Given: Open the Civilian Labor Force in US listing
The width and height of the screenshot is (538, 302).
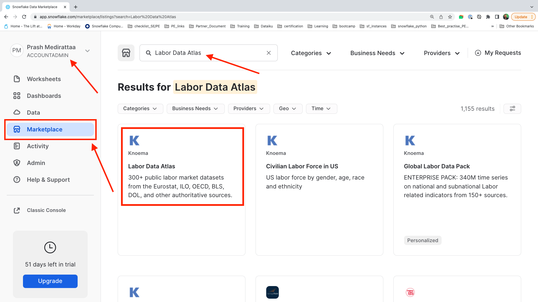Looking at the screenshot, I should click(302, 166).
